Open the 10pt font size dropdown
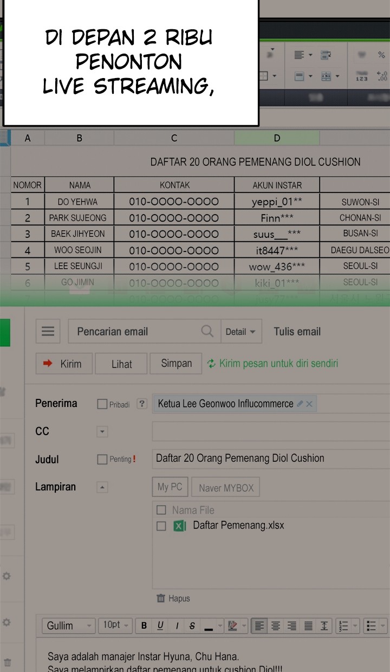This screenshot has height=672, width=390. tap(115, 626)
